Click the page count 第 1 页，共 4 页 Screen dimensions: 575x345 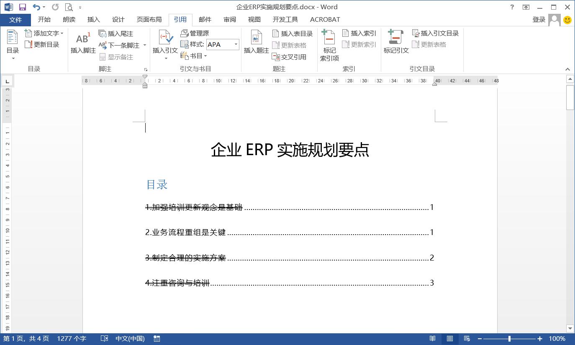(26, 339)
